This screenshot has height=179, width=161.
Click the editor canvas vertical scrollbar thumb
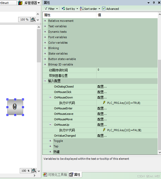39,46
